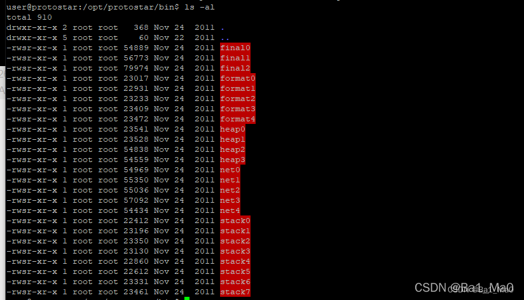Viewport: 524px width, 300px height.
Task: Select heap2 in the listing
Action: [233, 149]
